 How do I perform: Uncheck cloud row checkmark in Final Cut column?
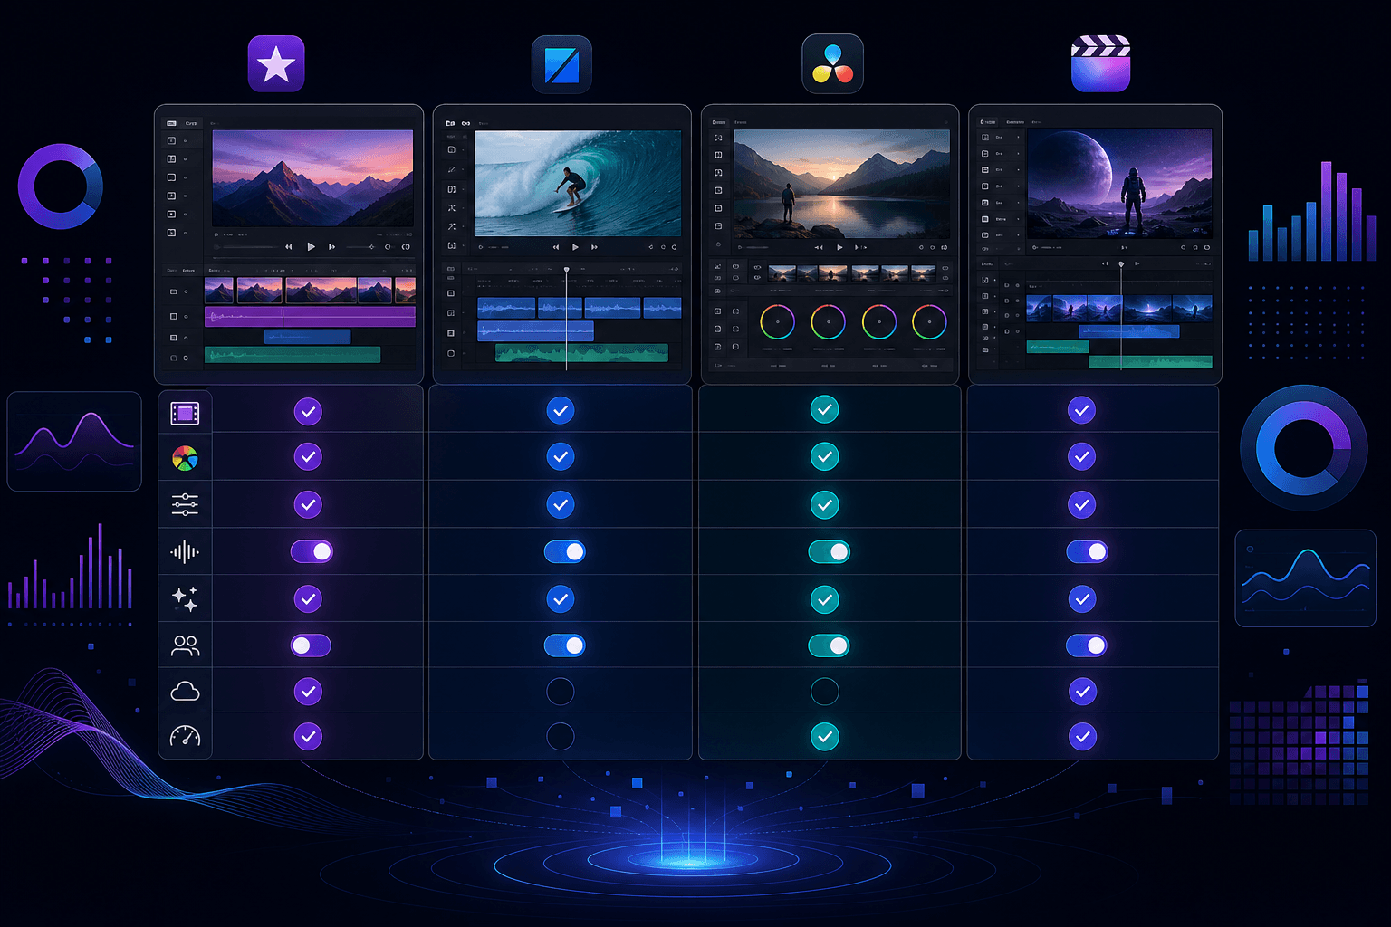(1081, 692)
